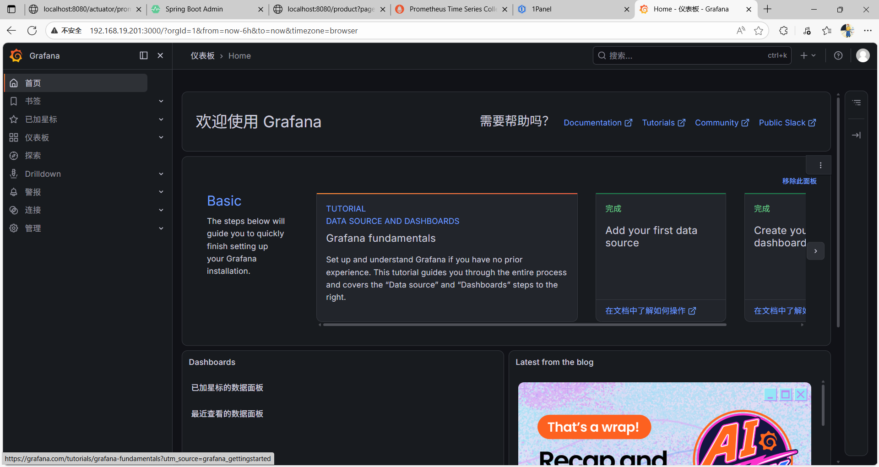Open the 仪表板 dashboards menu item

coord(37,137)
